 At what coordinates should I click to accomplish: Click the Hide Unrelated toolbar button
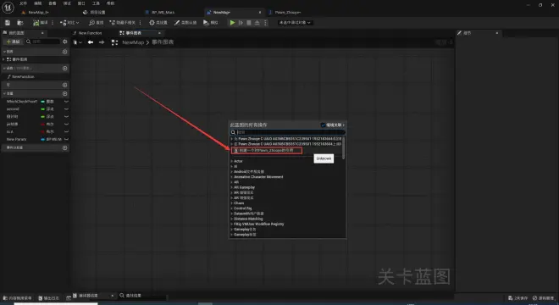(122, 23)
